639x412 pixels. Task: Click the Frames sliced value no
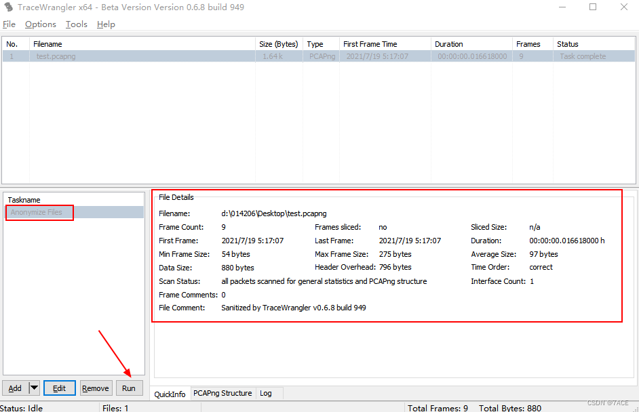click(383, 227)
